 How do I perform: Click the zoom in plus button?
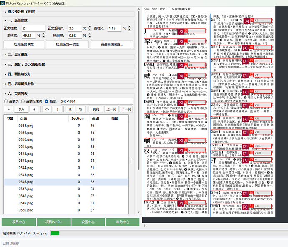(x=34, y=109)
